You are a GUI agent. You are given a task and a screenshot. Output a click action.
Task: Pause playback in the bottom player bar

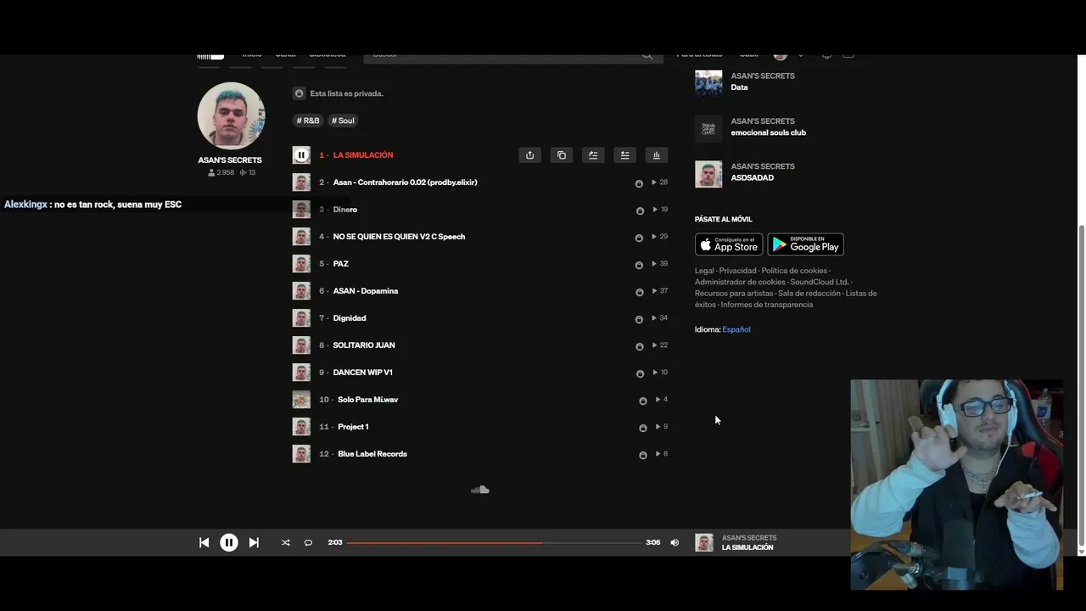[x=229, y=542]
